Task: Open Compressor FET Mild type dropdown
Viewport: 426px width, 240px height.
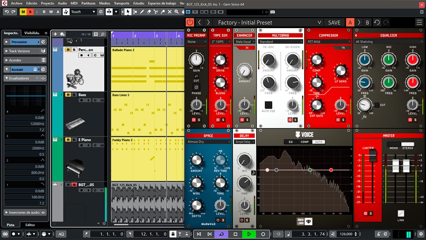Action: [328, 42]
